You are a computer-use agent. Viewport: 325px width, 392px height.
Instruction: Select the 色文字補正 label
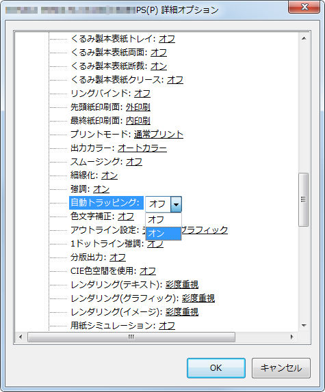(92, 216)
